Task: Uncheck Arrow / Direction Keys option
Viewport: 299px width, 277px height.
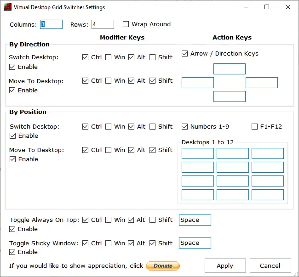Action: click(185, 54)
